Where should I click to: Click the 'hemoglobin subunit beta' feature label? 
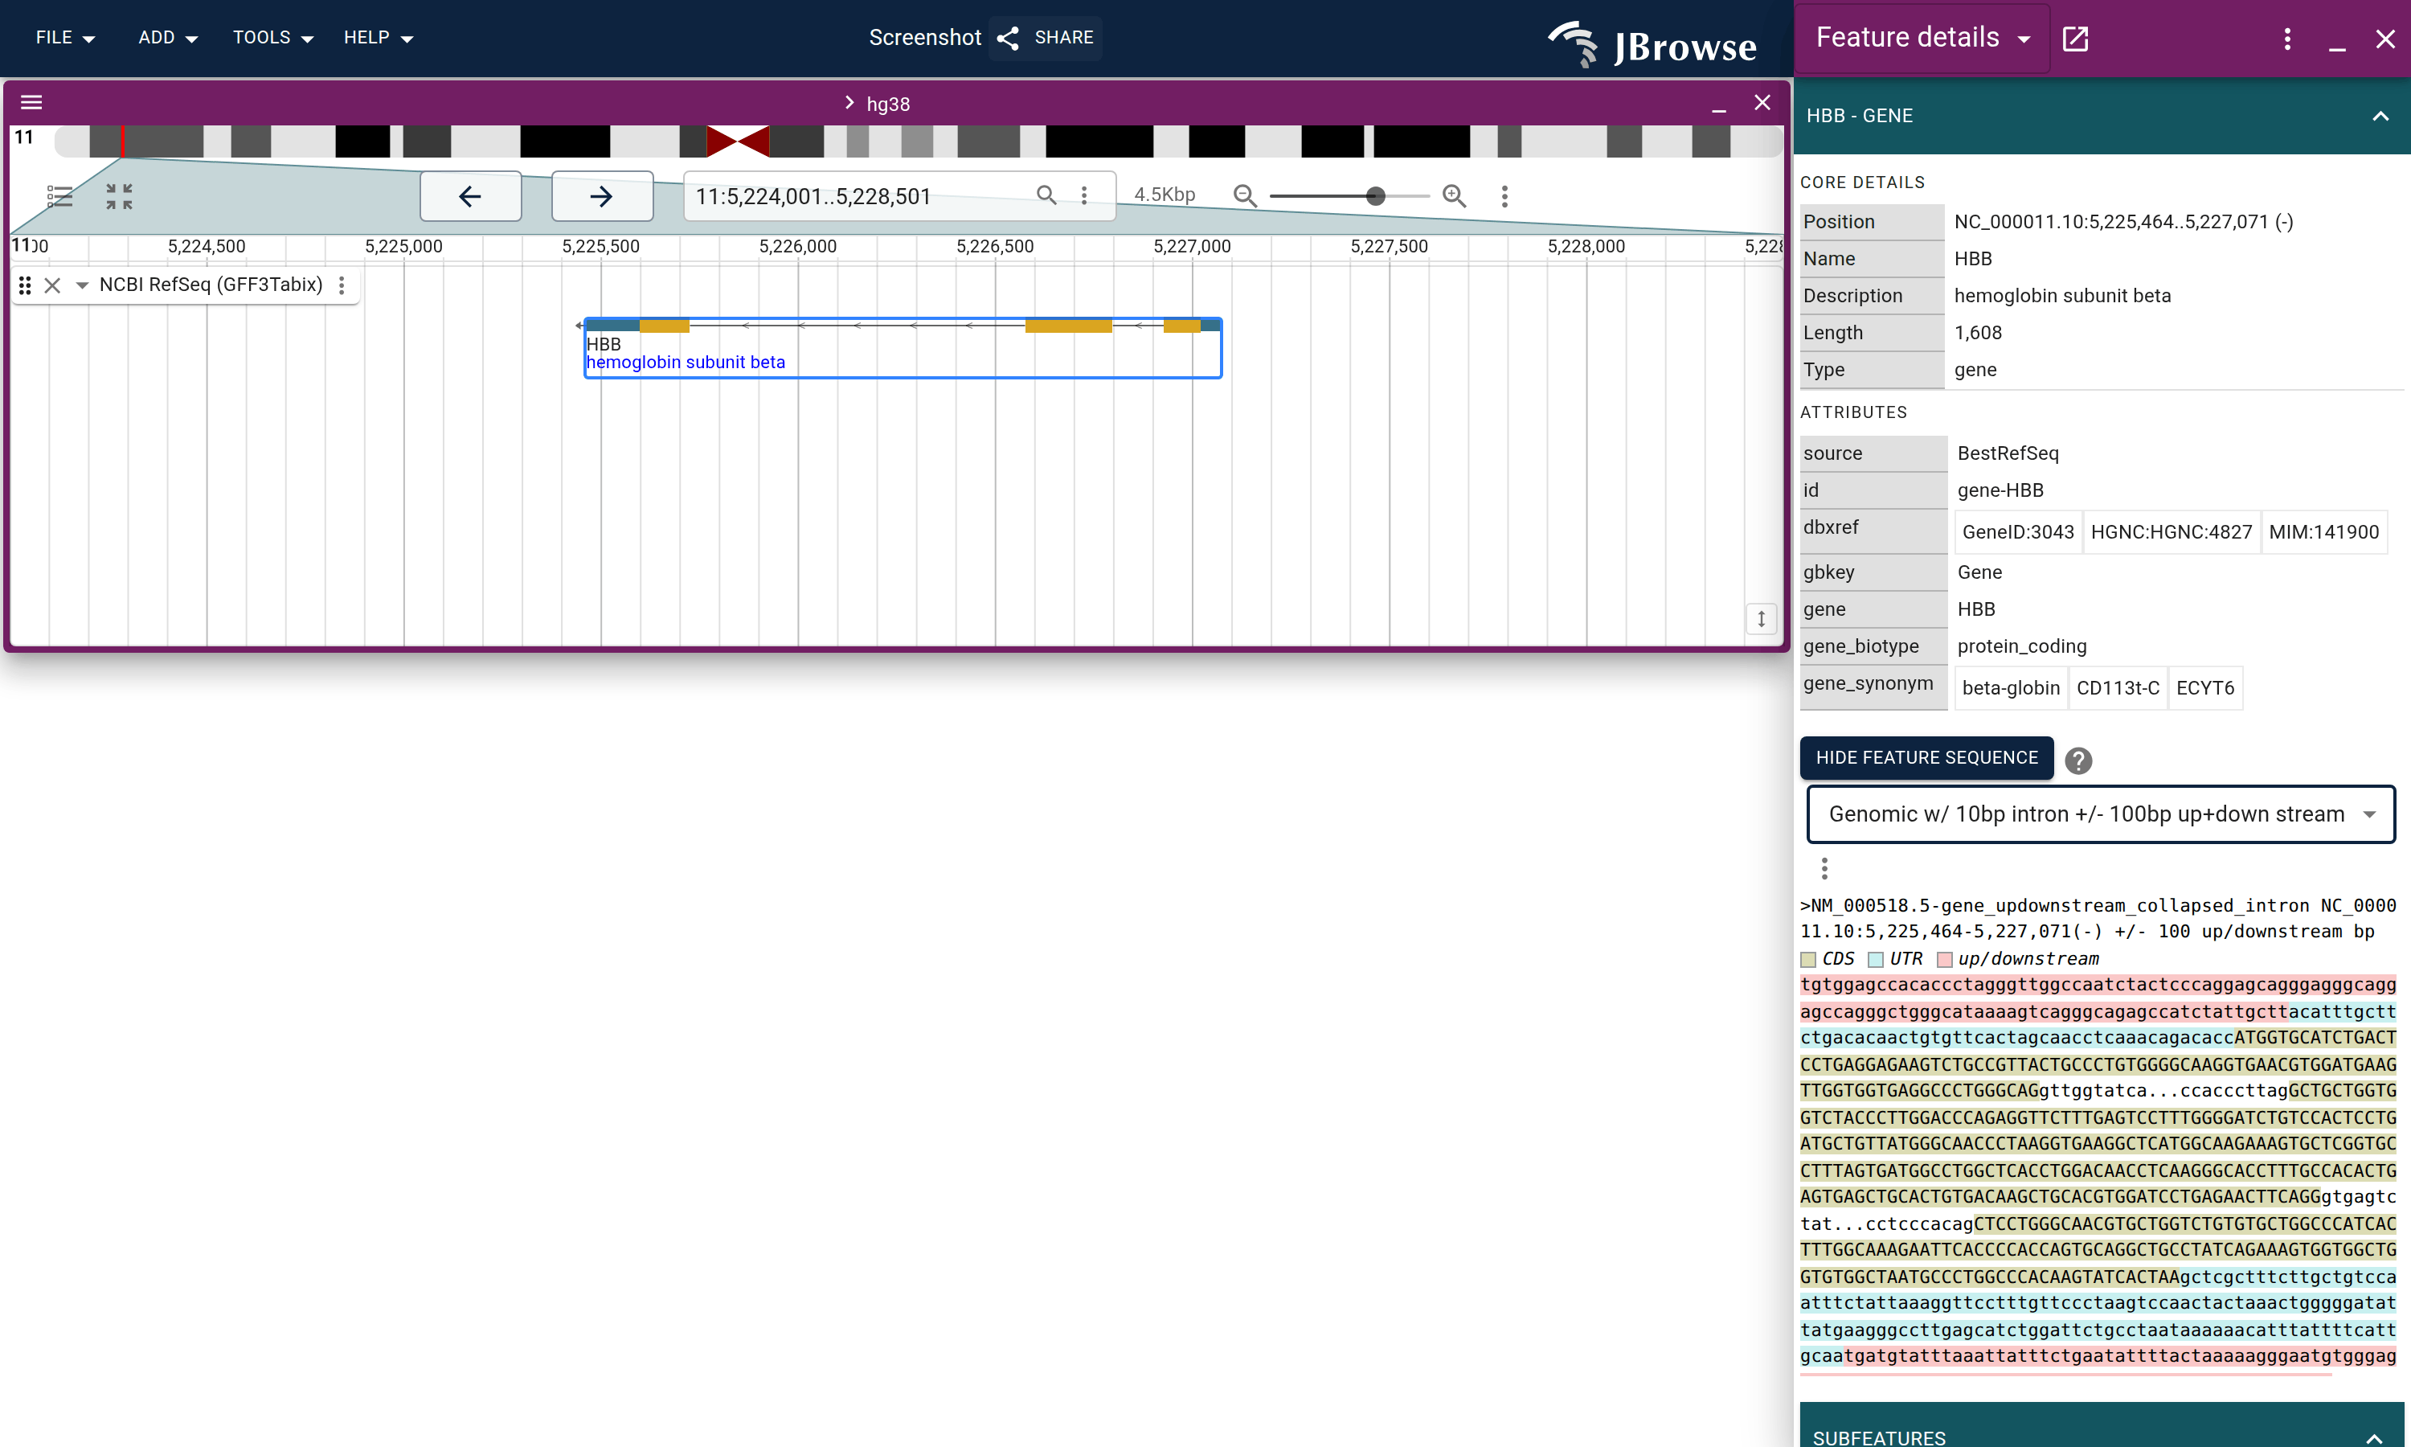685,363
